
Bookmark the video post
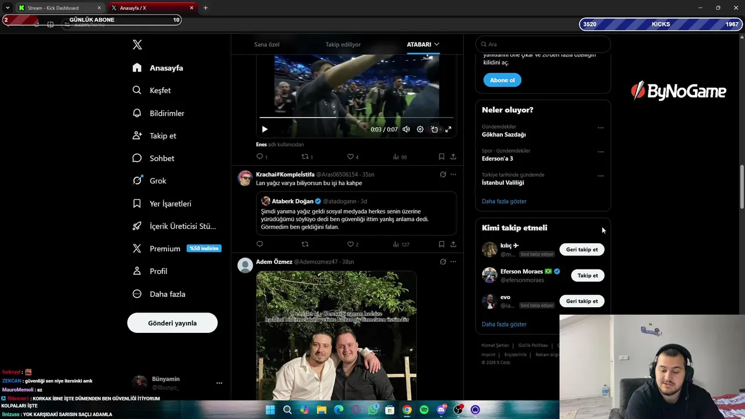[x=442, y=157]
